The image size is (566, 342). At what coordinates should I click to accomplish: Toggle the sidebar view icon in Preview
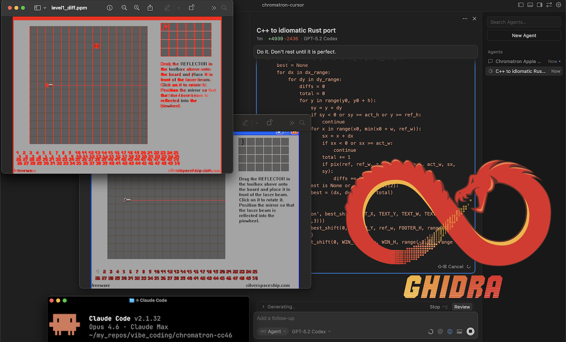(37, 8)
